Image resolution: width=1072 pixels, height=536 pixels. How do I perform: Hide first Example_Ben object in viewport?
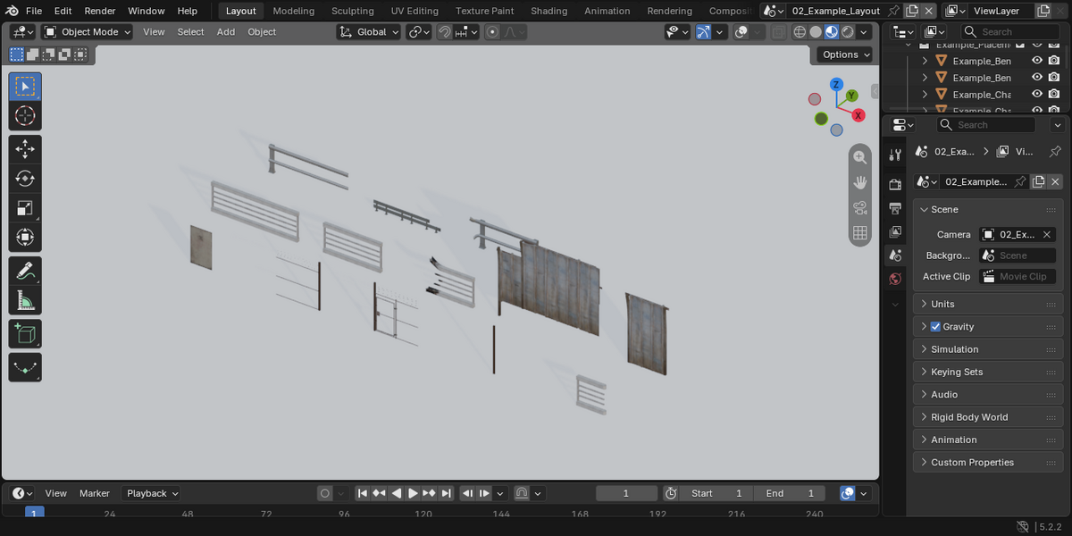[x=1037, y=61]
